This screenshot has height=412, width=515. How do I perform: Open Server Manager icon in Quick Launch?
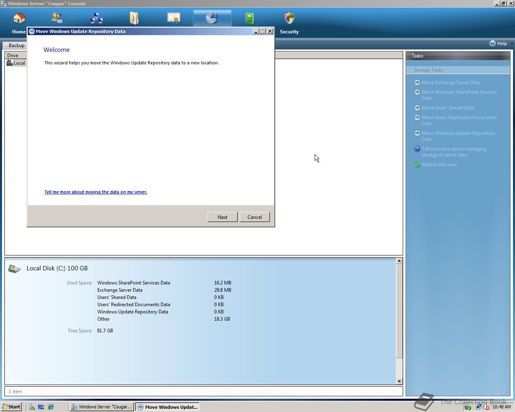point(31,407)
